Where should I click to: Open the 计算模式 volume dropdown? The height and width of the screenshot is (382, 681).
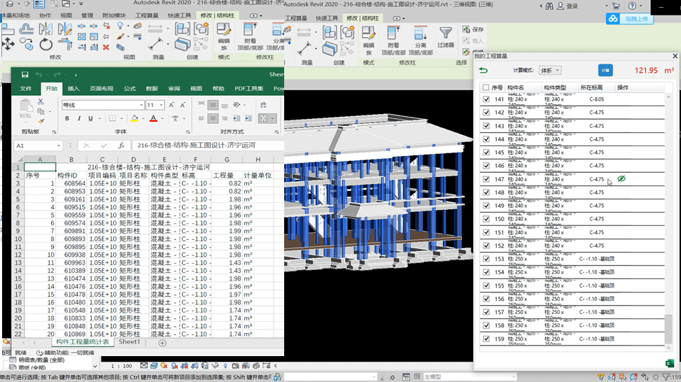(x=549, y=70)
